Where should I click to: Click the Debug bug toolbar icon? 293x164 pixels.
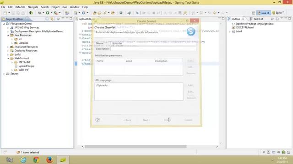coord(39,13)
